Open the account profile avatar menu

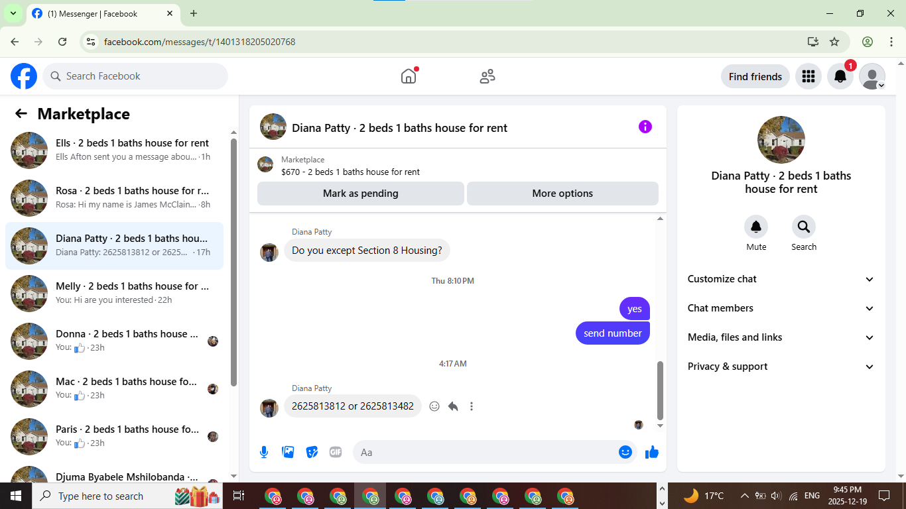click(872, 76)
